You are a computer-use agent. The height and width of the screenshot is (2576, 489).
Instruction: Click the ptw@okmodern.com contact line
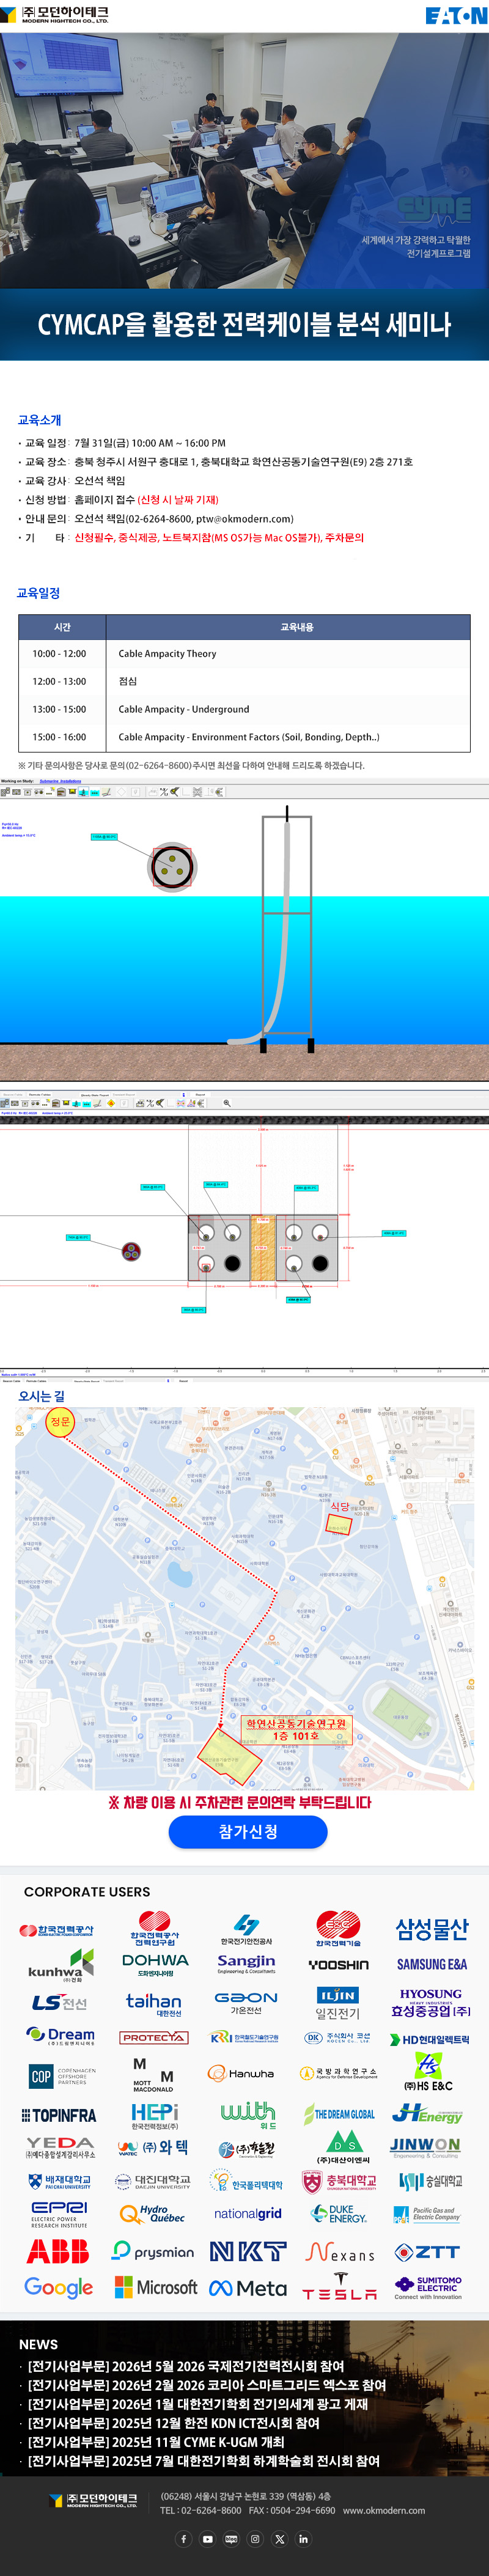tap(157, 519)
